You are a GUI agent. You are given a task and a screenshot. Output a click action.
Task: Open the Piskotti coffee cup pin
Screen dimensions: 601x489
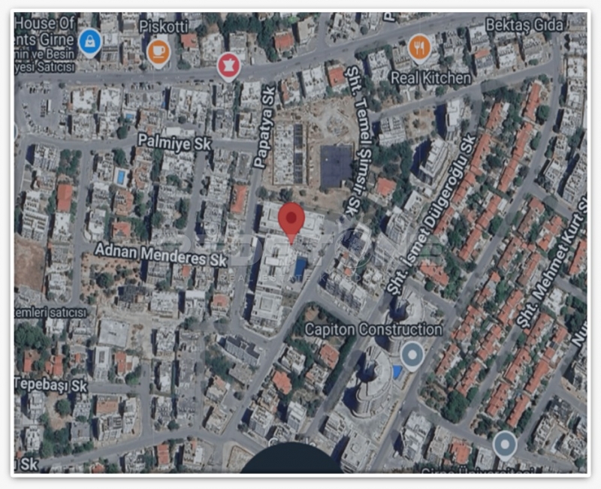click(159, 50)
